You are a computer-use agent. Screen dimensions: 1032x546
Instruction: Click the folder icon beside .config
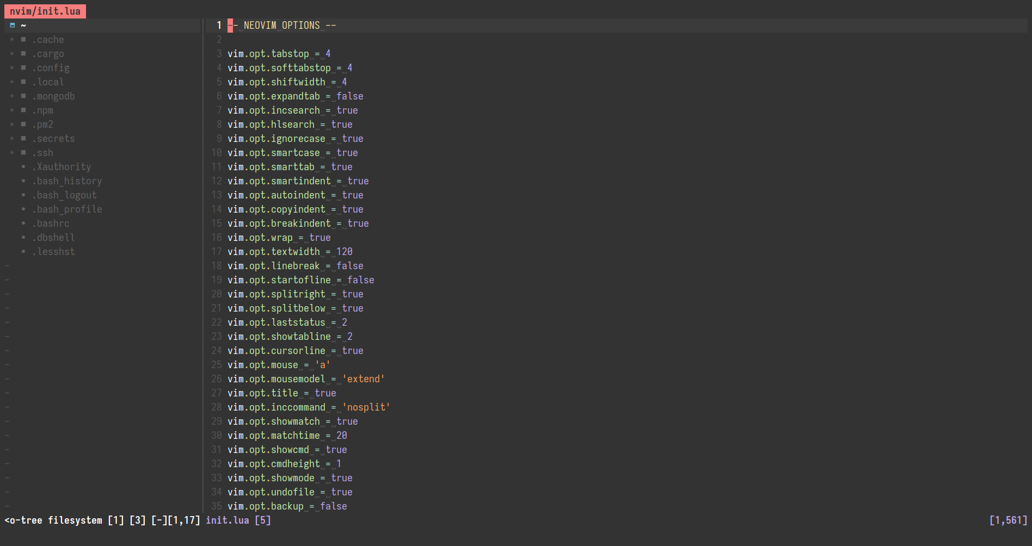[23, 67]
